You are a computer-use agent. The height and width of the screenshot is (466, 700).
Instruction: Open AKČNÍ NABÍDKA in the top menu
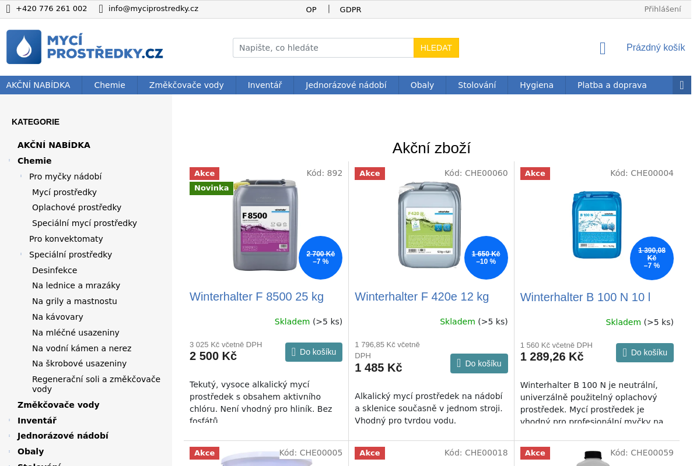click(x=38, y=85)
